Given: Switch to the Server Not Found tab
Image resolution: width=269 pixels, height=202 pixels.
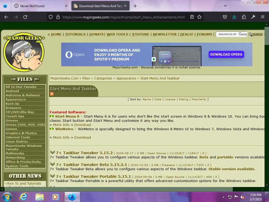Looking at the screenshot, I should click(41, 6).
